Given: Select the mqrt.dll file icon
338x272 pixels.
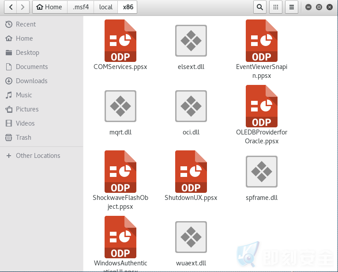Looking at the screenshot, I should [x=120, y=106].
